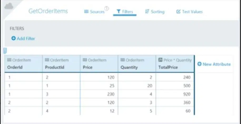Switch to the Sorting tab
241x124 pixels.
tap(155, 12)
